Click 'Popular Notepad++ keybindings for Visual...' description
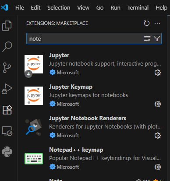 (105, 158)
